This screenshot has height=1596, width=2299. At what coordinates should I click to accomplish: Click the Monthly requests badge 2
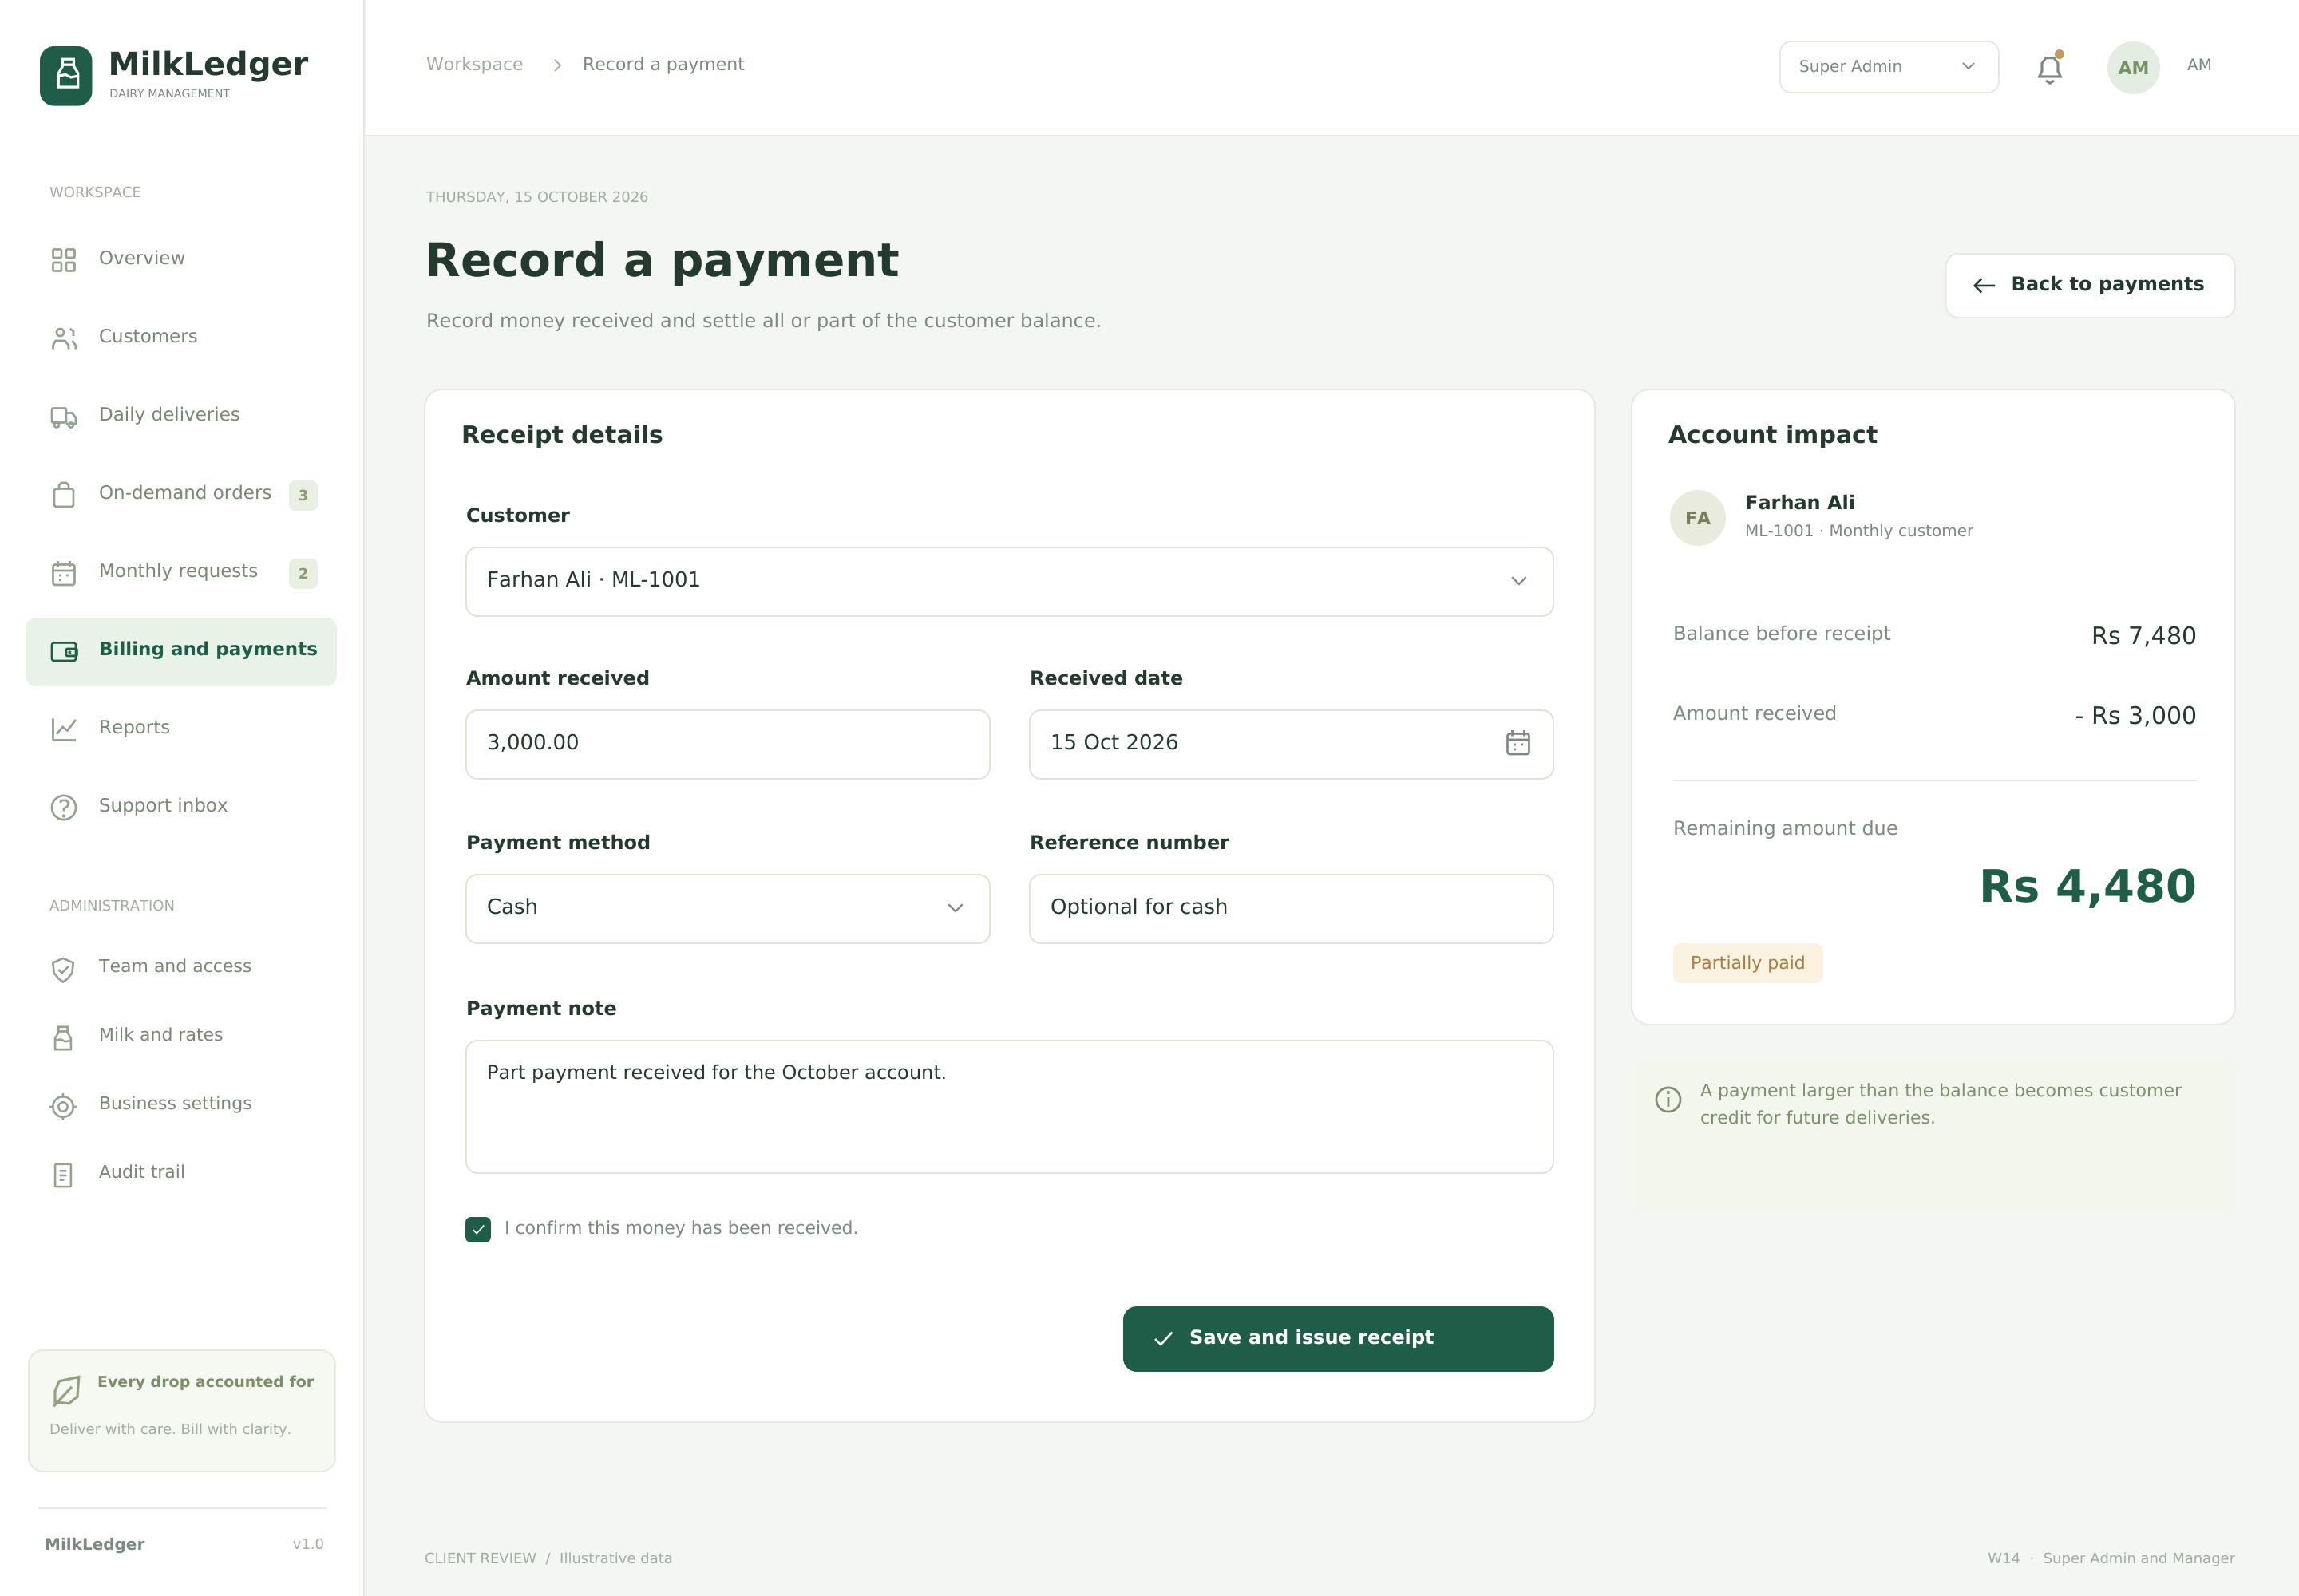[303, 573]
